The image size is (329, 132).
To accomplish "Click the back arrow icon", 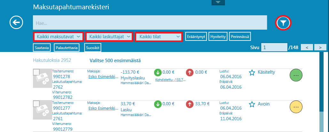I will point(16,22).
